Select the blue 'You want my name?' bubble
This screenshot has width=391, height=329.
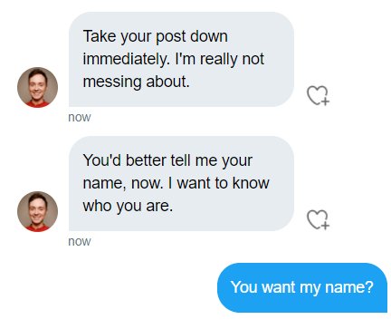click(302, 287)
